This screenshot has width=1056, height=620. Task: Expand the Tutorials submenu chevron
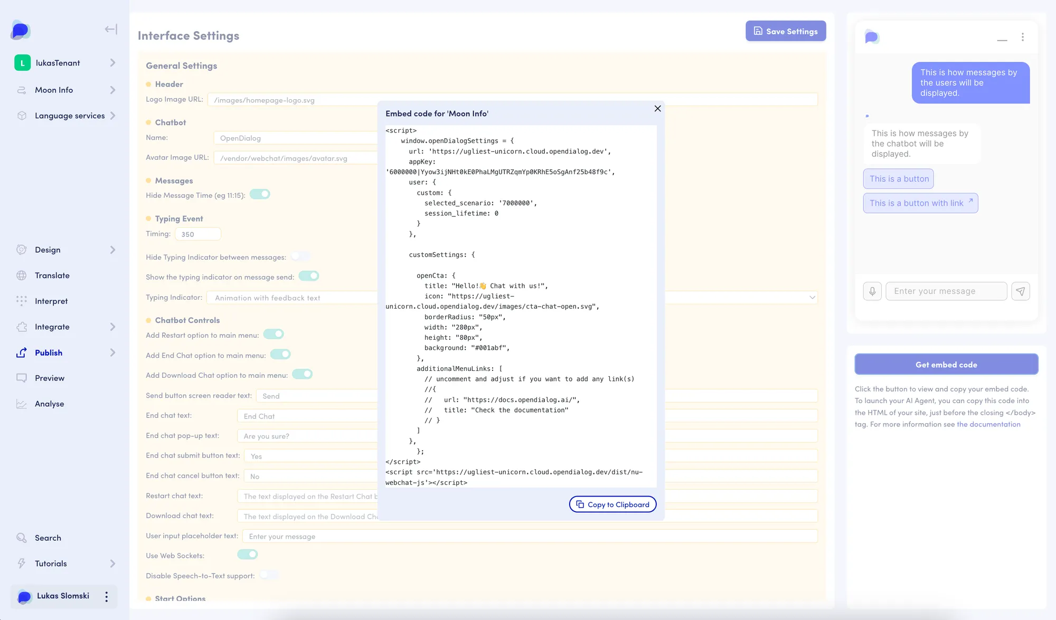point(112,564)
